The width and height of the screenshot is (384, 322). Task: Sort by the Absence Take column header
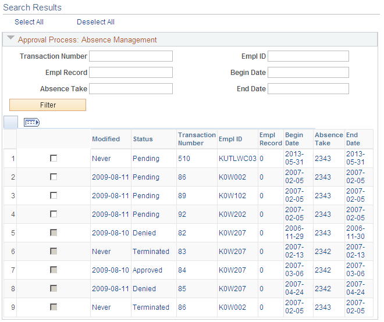pos(329,139)
